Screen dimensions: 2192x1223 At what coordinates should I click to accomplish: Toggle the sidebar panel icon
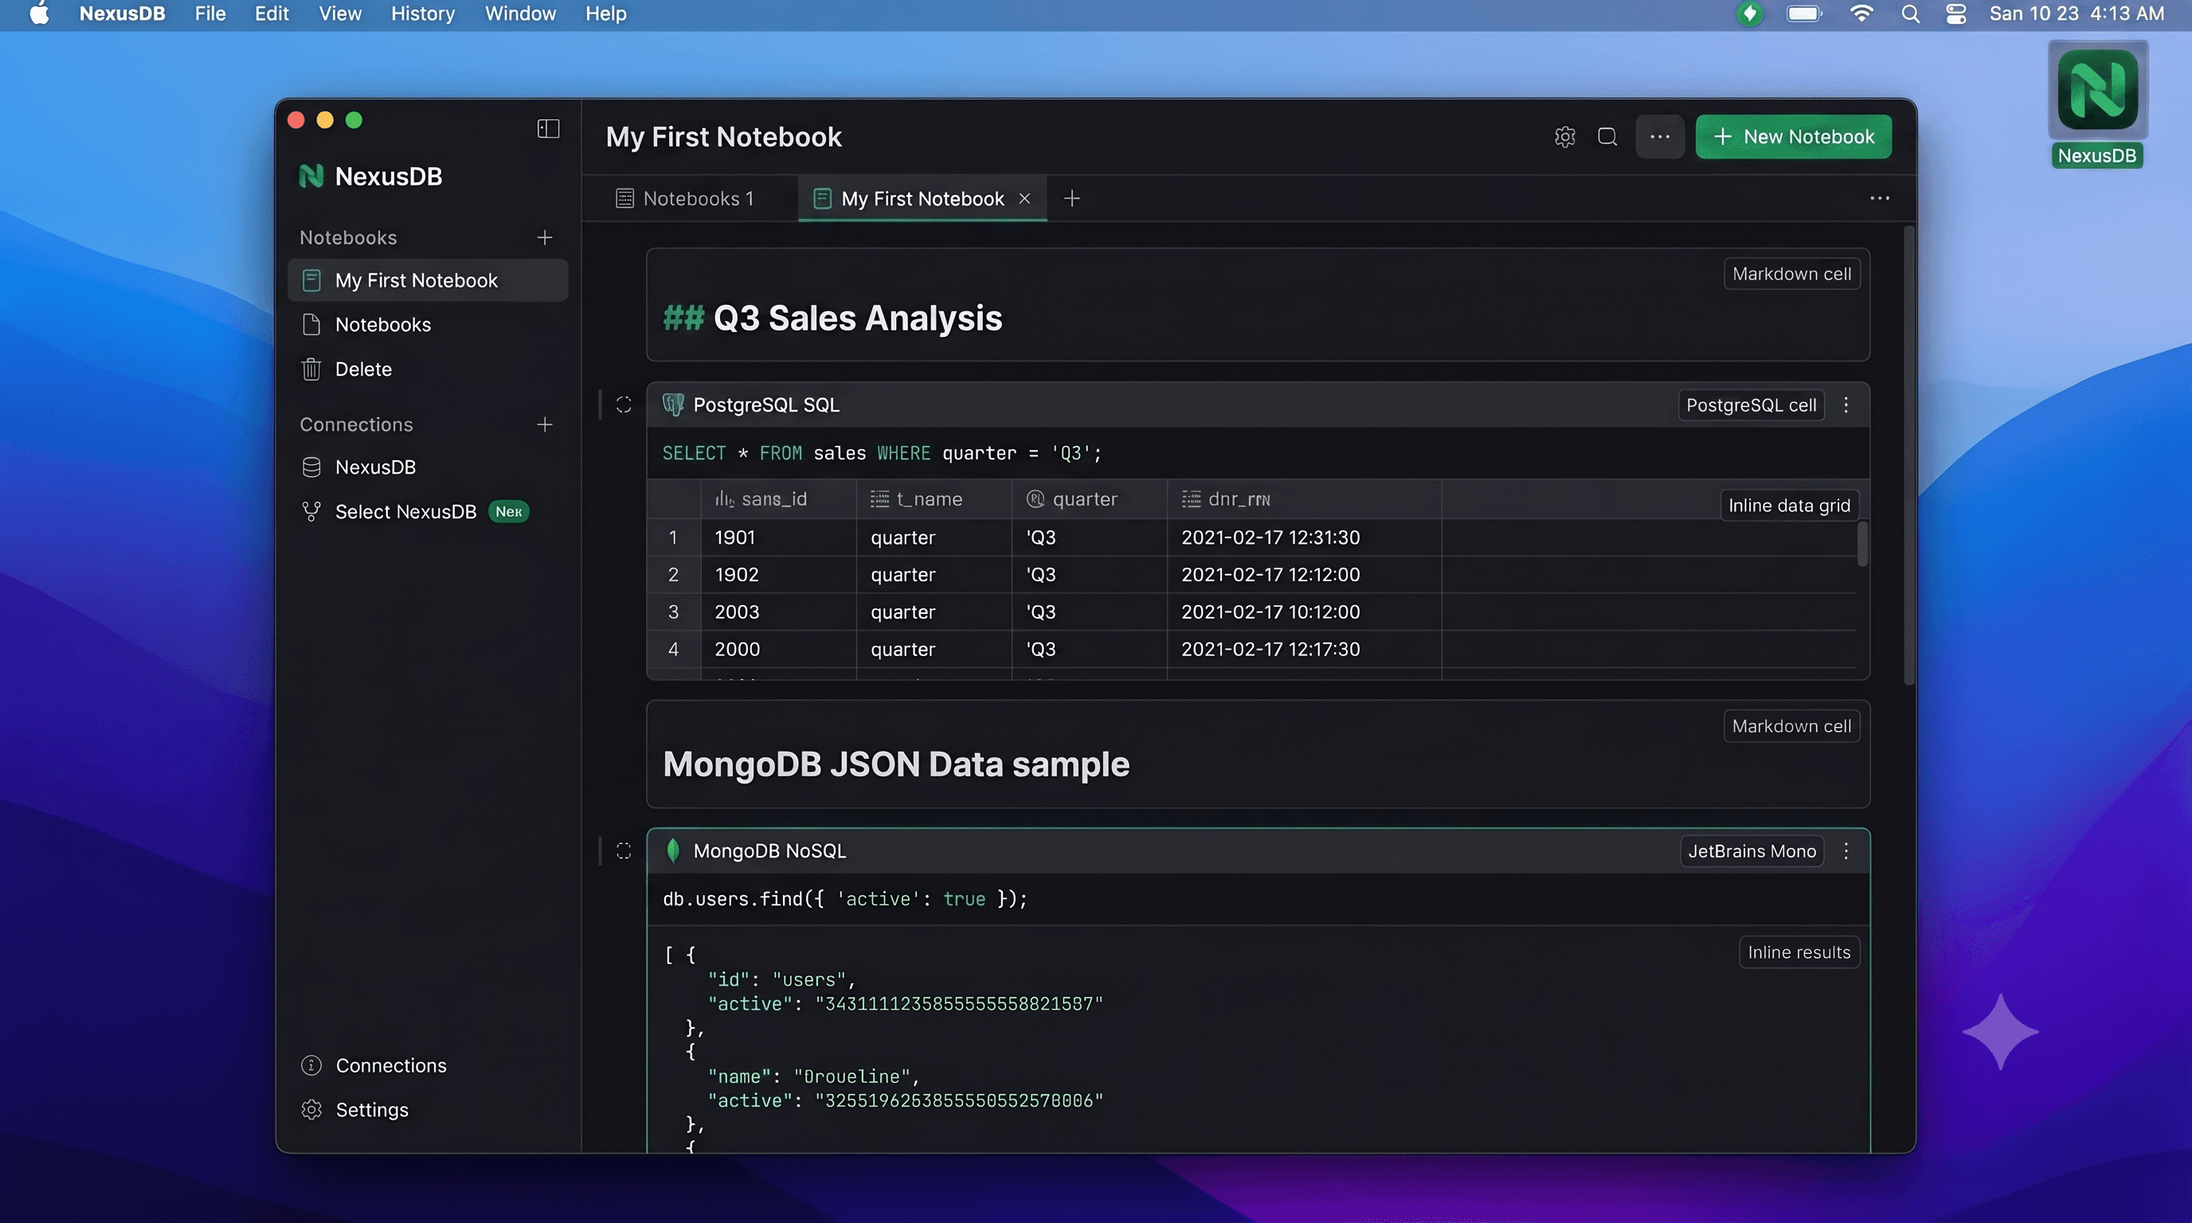tap(548, 128)
